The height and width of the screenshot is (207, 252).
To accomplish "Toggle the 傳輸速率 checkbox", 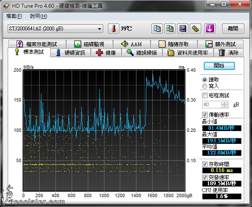I will tap(205, 114).
